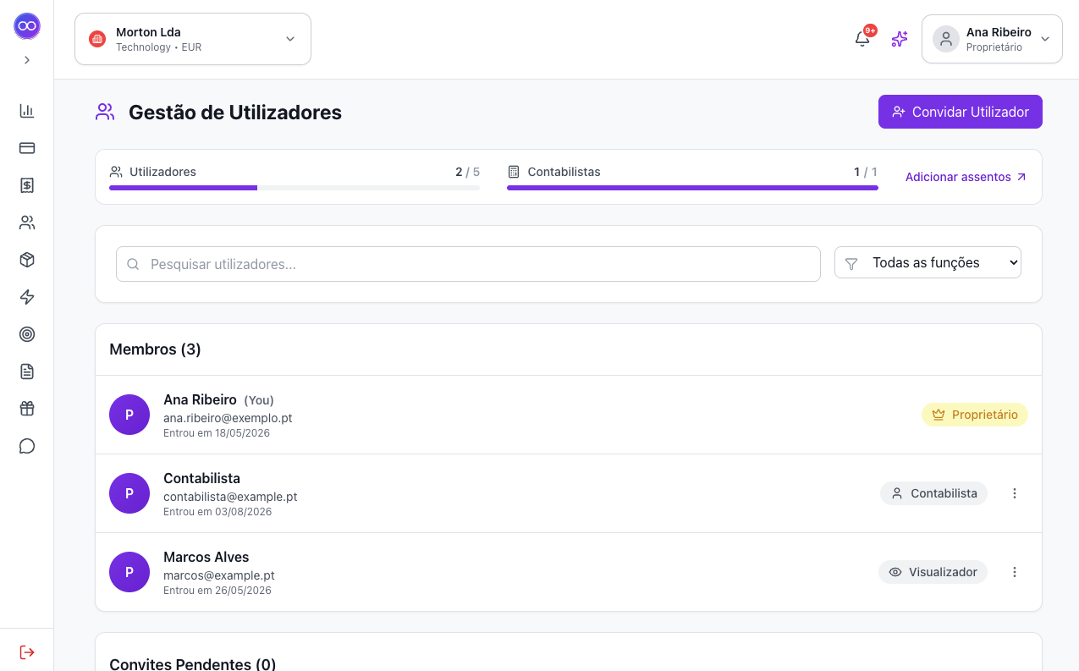Click the 2 / 5 users seat count
The width and height of the screenshot is (1079, 671).
467,172
